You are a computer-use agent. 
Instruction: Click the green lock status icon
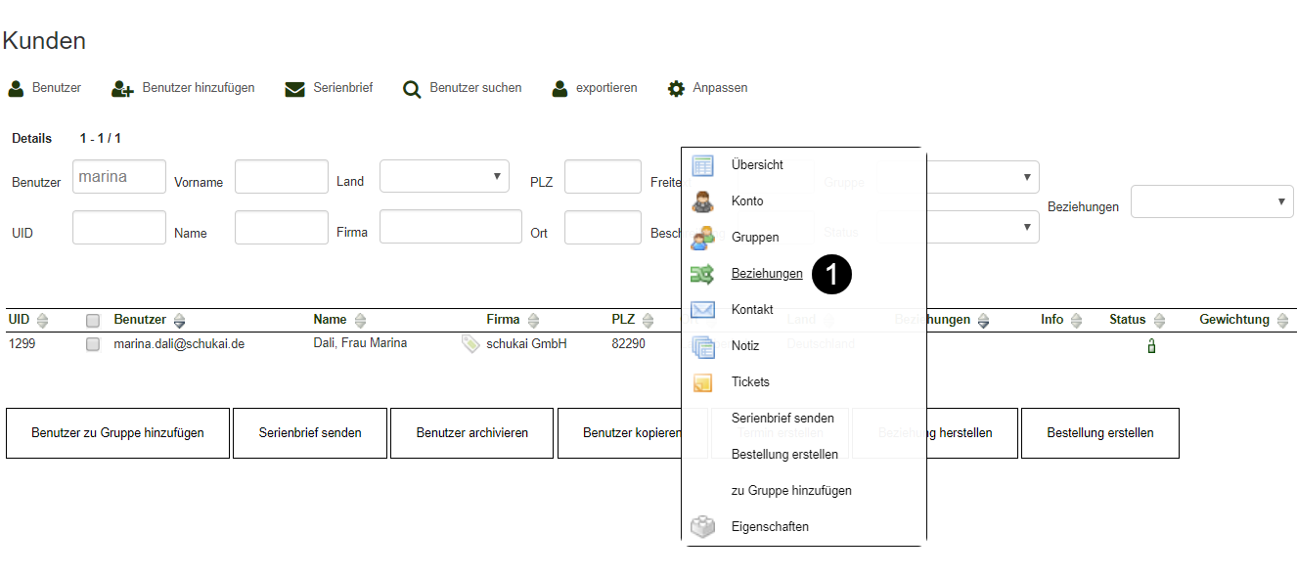pos(1151,345)
